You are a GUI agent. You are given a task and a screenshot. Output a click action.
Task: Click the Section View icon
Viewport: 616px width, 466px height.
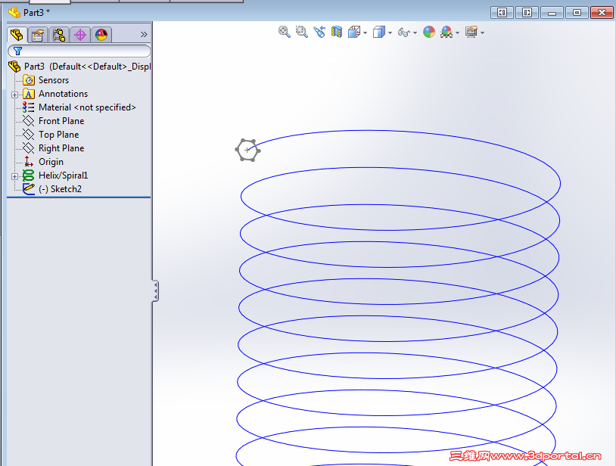337,32
